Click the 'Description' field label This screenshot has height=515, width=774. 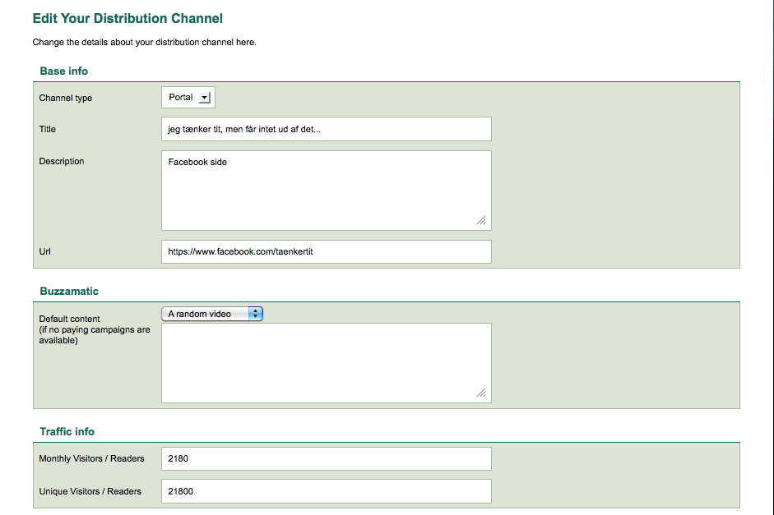coord(62,161)
